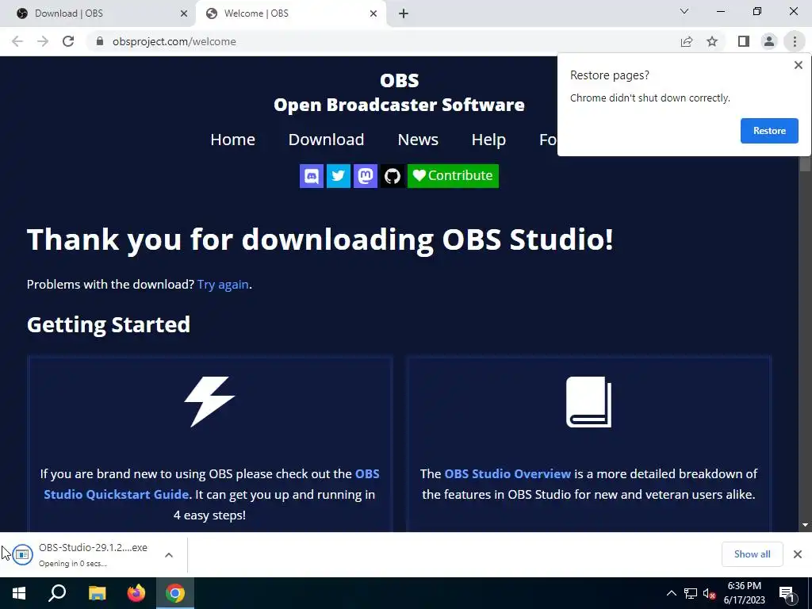
Task: Click the lightning bolt quickstart icon
Action: click(x=209, y=402)
